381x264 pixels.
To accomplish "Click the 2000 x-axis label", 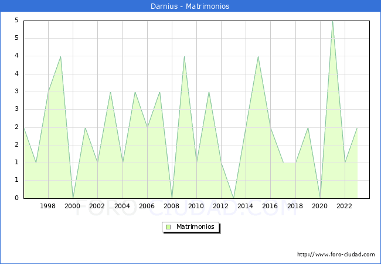I will [72, 206].
